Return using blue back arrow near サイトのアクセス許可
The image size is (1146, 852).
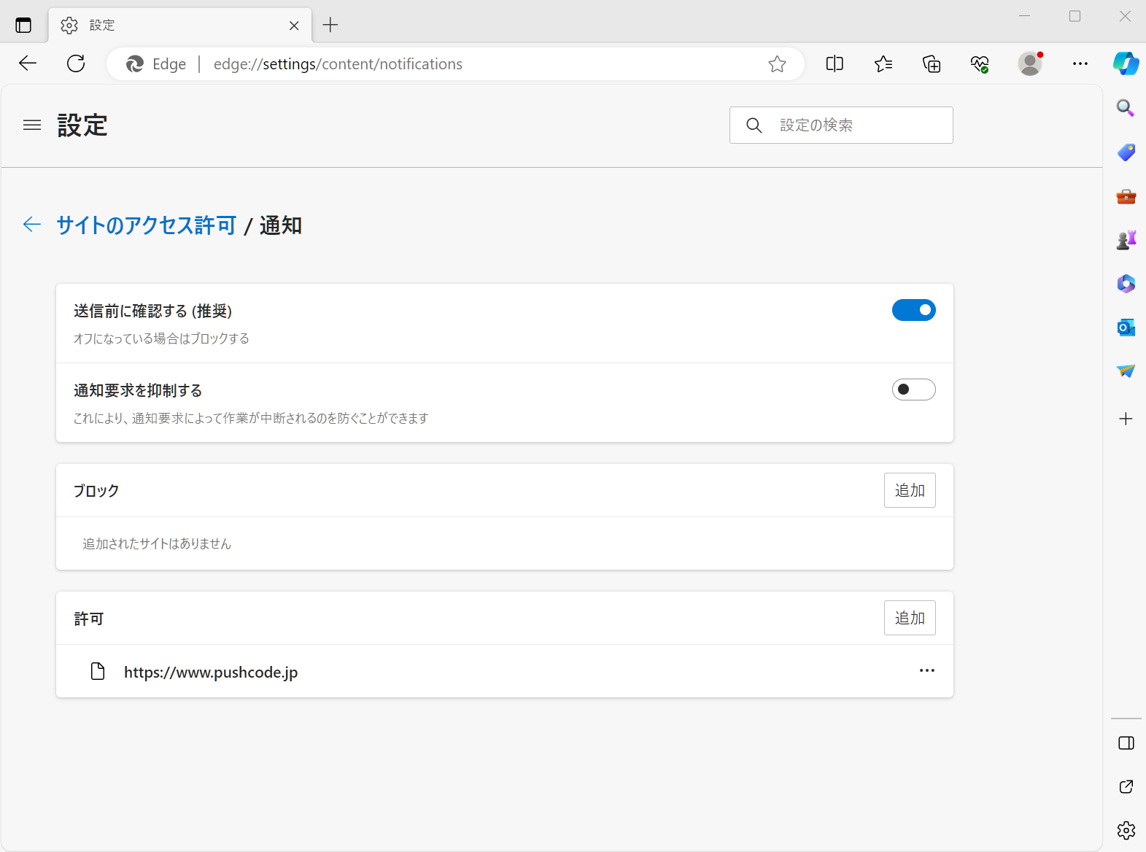click(32, 225)
